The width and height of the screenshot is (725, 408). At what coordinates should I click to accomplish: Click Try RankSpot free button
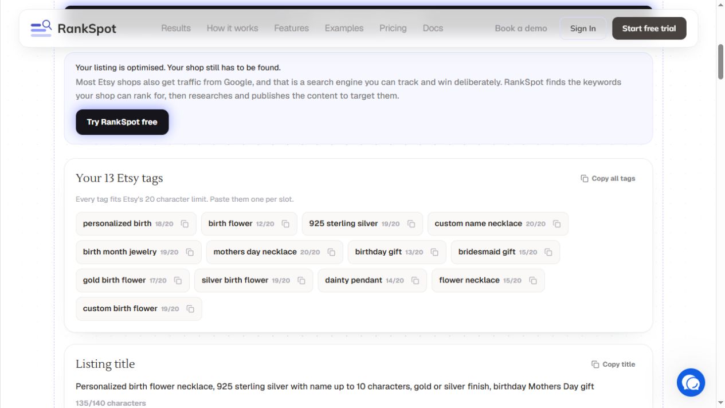pos(122,122)
